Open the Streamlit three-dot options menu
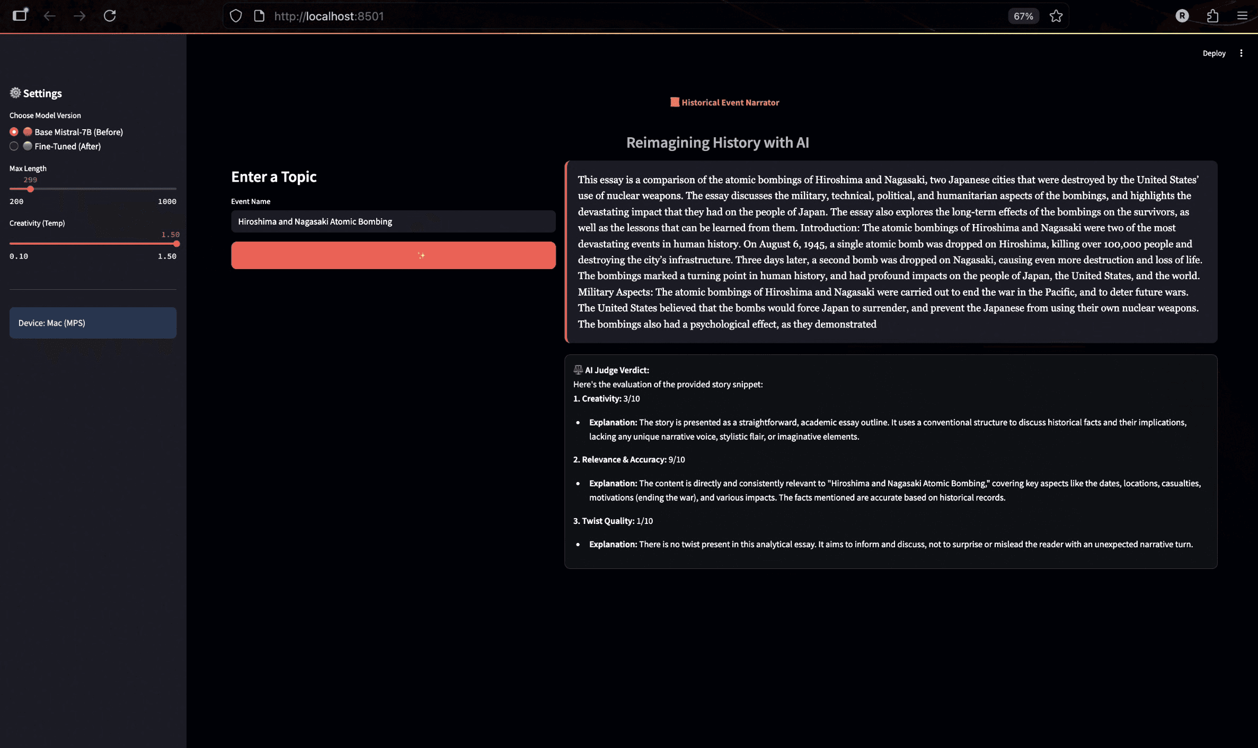The width and height of the screenshot is (1258, 748). 1241,53
